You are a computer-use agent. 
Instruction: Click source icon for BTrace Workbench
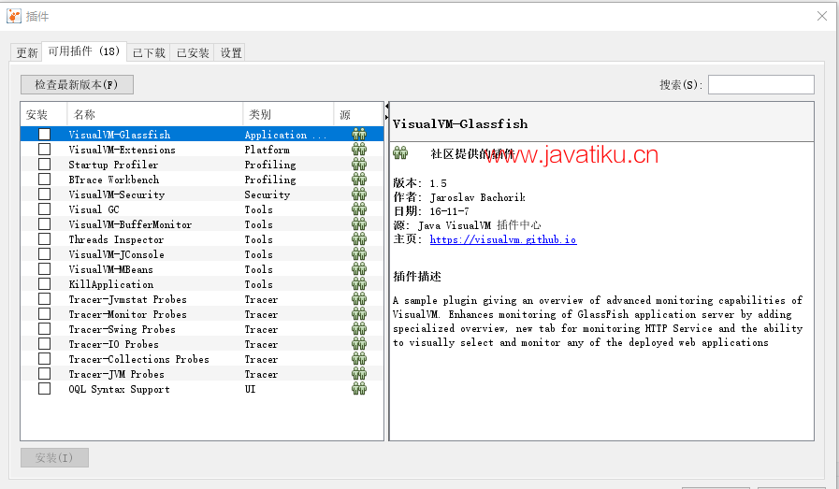(359, 180)
